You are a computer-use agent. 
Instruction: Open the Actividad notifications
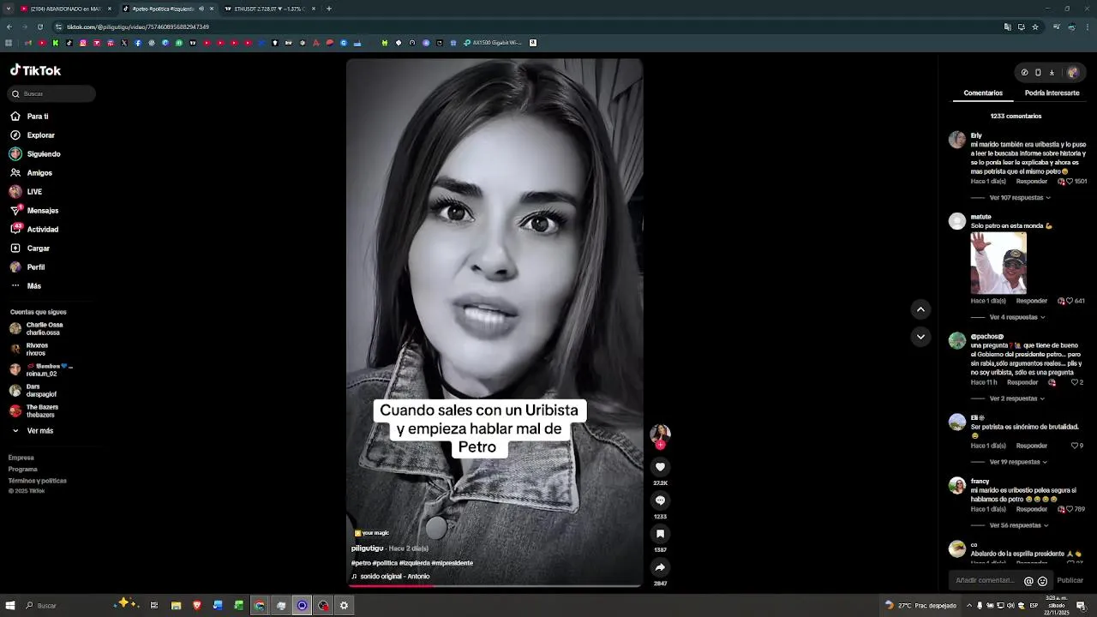click(34, 230)
